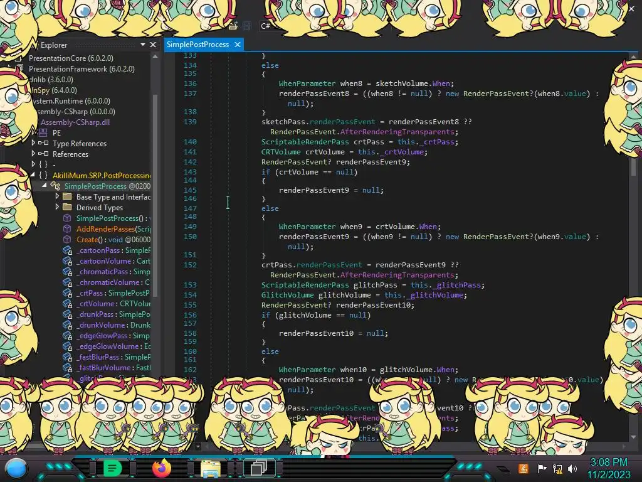Select the Assembly-CSharp.dll module node
Image resolution: width=642 pixels, height=482 pixels.
(x=75, y=122)
